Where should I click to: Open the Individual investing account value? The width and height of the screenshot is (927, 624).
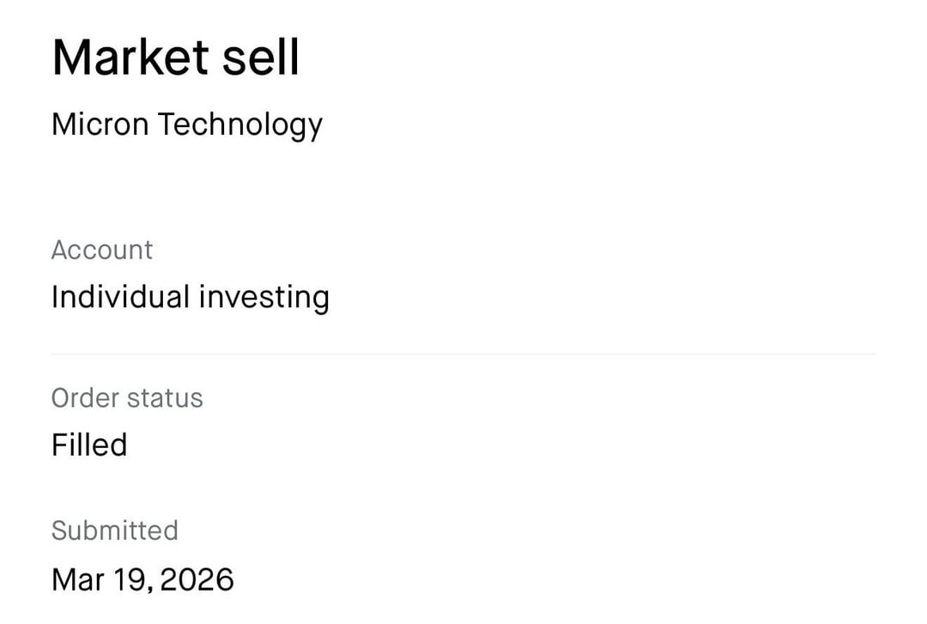[x=190, y=297]
